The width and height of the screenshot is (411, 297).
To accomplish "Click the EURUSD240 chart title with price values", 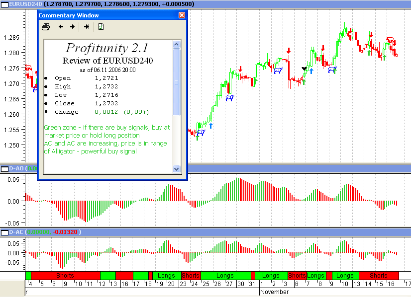I will click(x=102, y=4).
